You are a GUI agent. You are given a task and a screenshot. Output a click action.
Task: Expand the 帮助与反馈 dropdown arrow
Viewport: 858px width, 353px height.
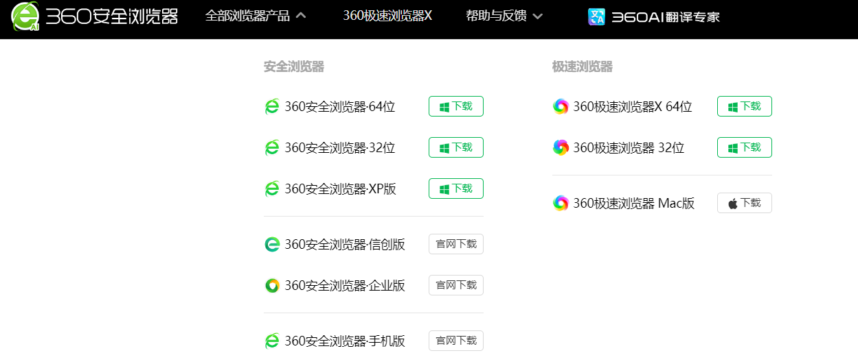pyautogui.click(x=537, y=16)
